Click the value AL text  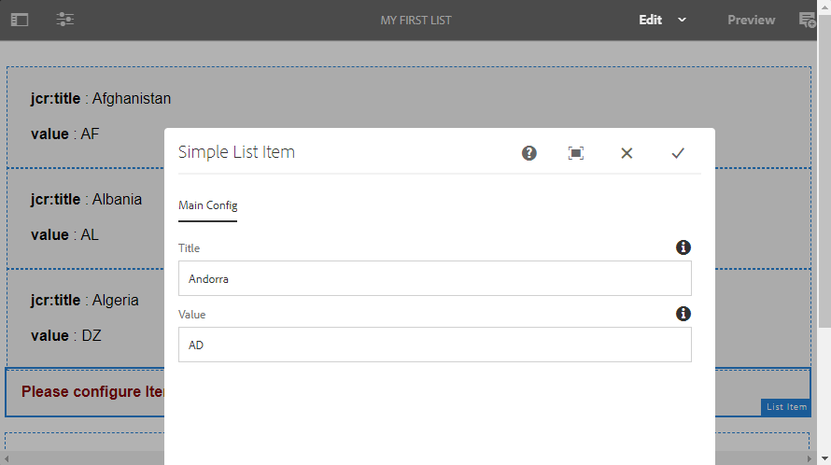pyautogui.click(x=64, y=234)
